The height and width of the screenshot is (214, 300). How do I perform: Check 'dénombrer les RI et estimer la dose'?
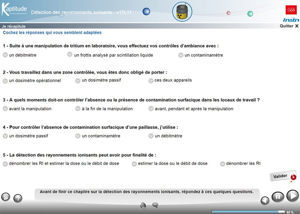click(5, 163)
